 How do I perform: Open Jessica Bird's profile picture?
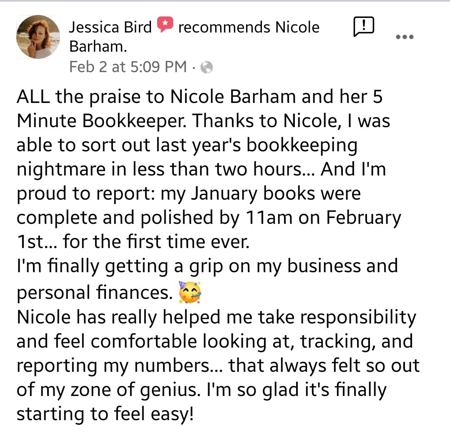(x=38, y=37)
